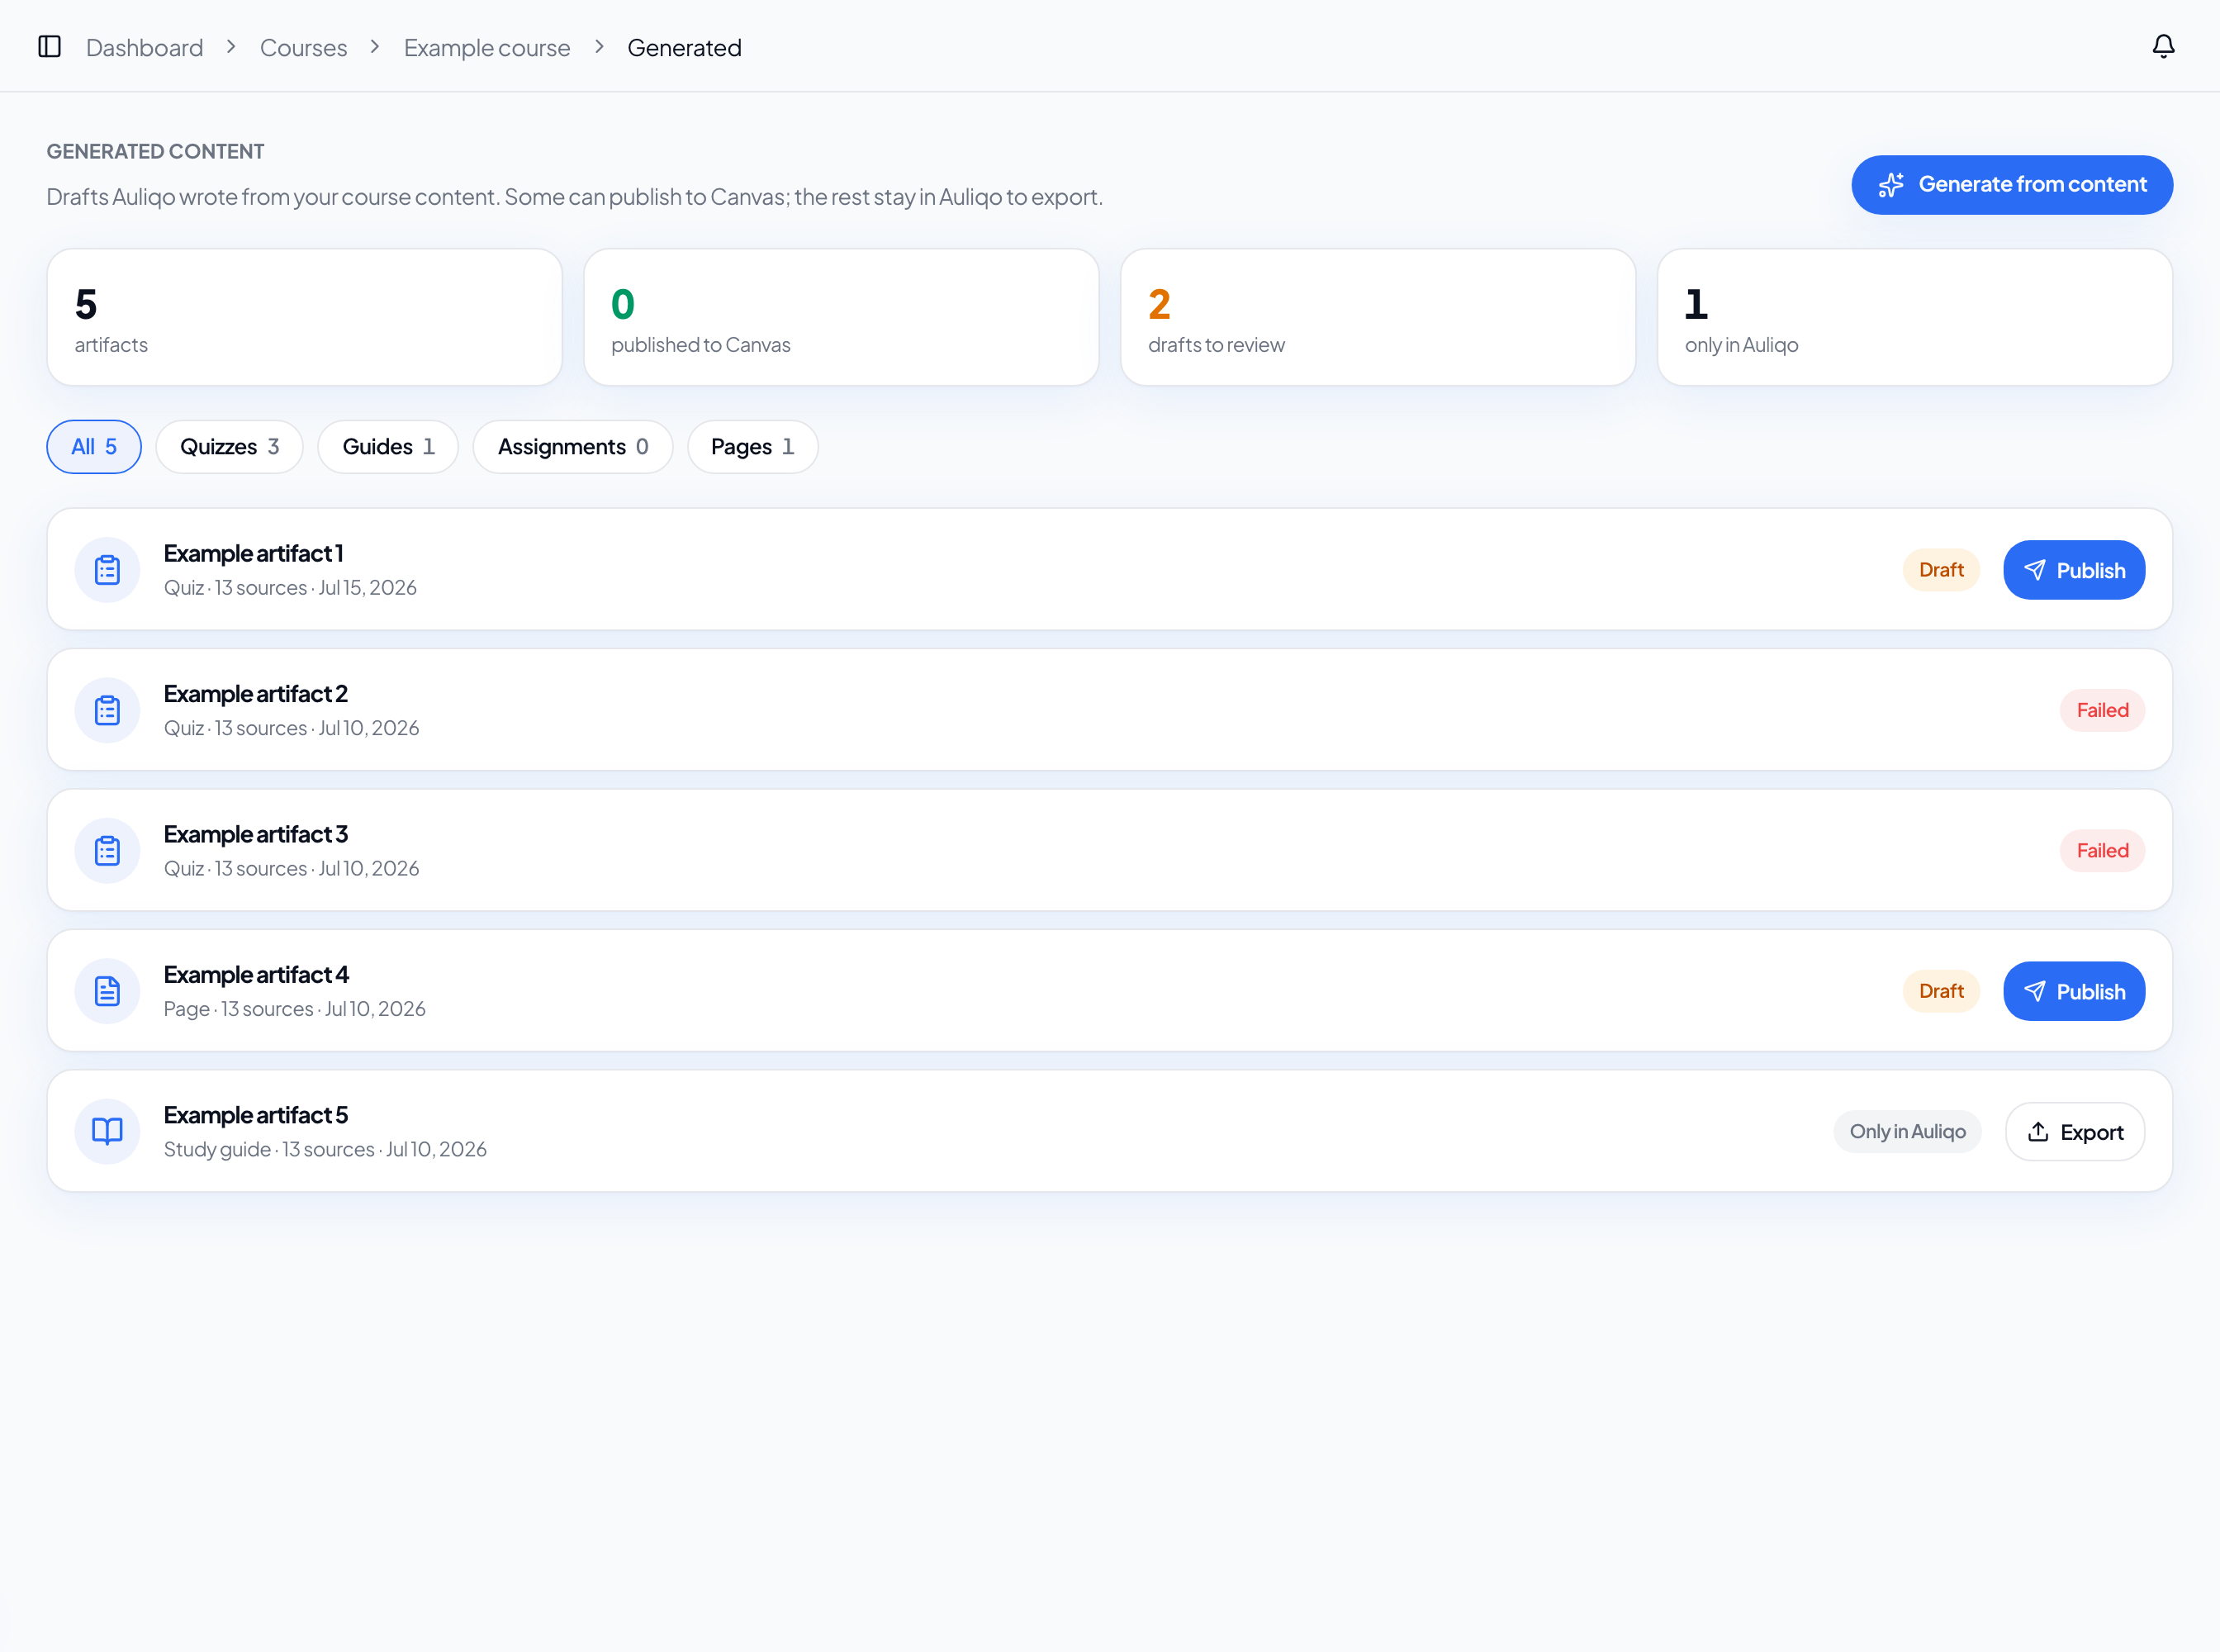Viewport: 2220px width, 1652px height.
Task: Click the quiz icon for Example artifact 2
Action: click(x=107, y=710)
